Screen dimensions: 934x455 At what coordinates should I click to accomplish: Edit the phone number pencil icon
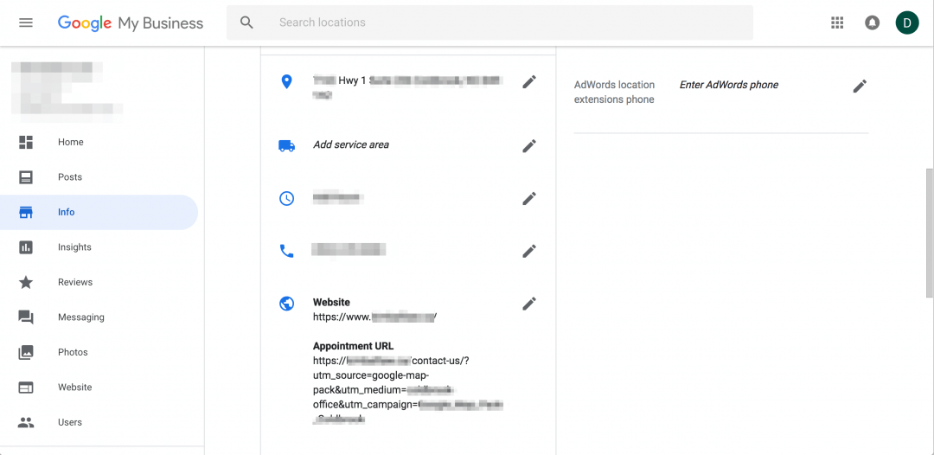pos(529,251)
